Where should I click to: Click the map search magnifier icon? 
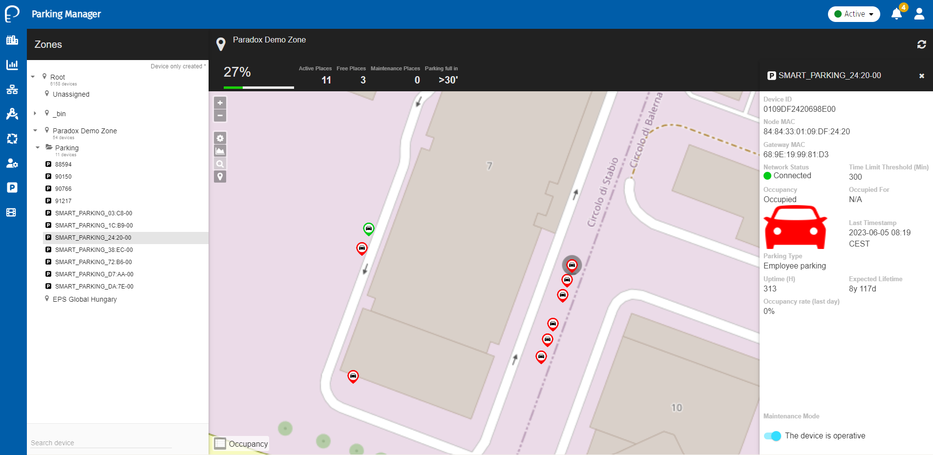[220, 164]
